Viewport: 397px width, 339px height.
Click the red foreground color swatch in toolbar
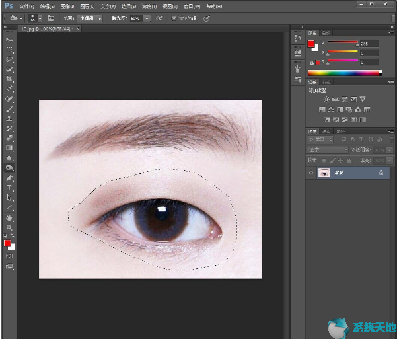click(x=8, y=243)
